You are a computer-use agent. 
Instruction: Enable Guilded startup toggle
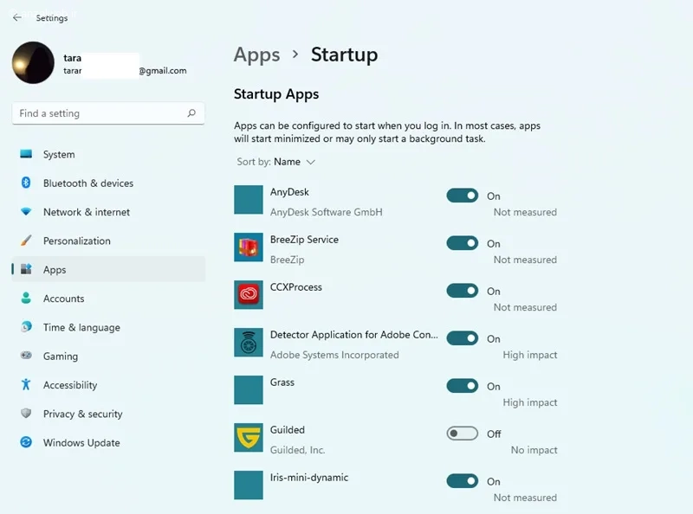coord(463,434)
